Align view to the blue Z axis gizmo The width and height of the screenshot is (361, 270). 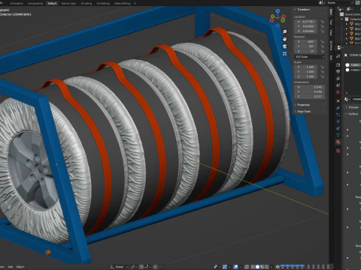(x=278, y=11)
